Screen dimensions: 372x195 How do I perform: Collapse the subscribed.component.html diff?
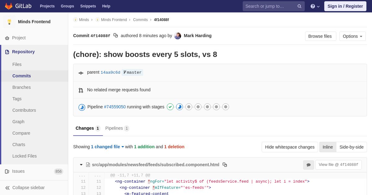81,165
